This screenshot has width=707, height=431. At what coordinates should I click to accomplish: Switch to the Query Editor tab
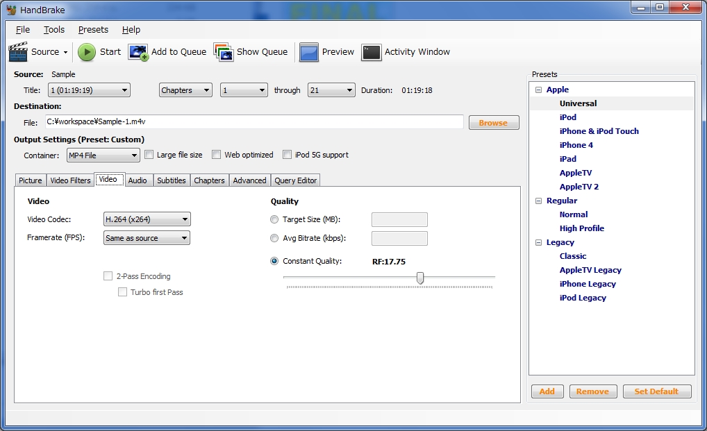point(296,180)
